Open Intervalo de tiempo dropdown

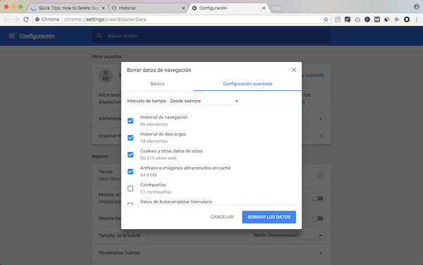click(x=205, y=101)
